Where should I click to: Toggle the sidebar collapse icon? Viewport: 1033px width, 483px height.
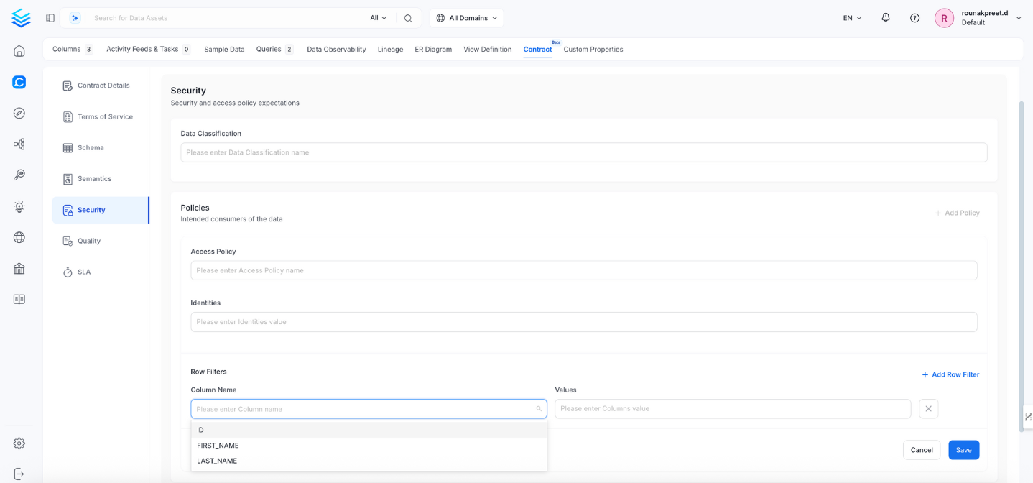point(50,18)
